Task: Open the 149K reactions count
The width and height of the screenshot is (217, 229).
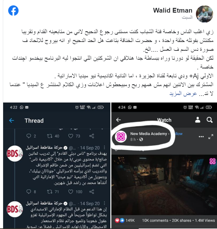Action: 130,220
